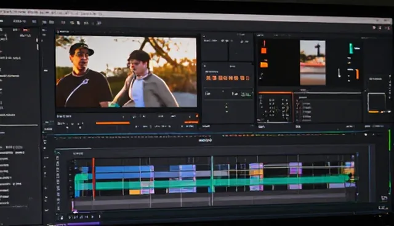Click the red playhead on the timeline
This screenshot has width=394, height=226.
[x=94, y=179]
